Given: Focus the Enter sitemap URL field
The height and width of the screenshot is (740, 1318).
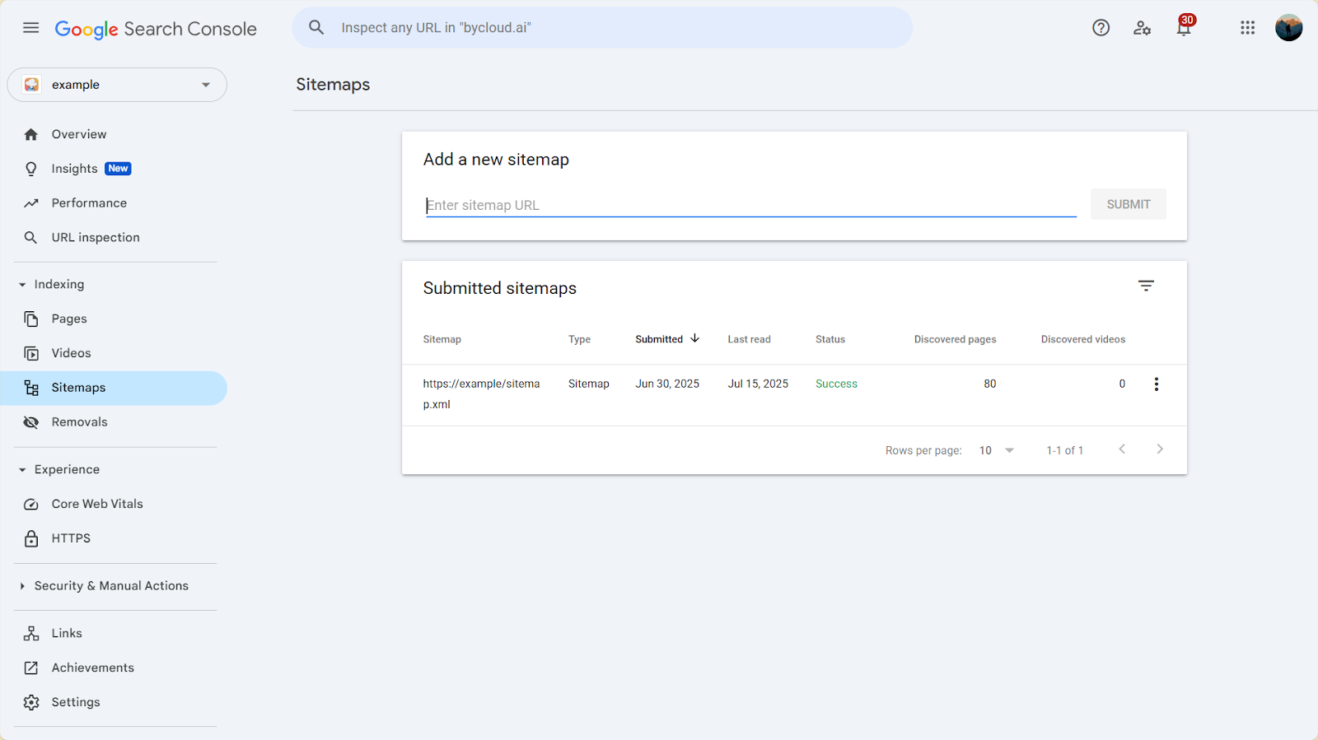Looking at the screenshot, I should pyautogui.click(x=750, y=205).
